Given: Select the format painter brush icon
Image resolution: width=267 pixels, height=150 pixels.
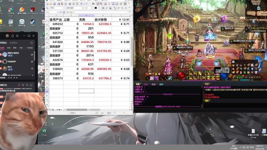Looking at the screenshot, I should coord(121,4).
